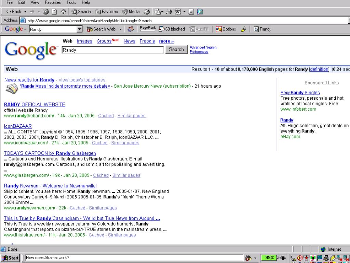Expand the Mail button dropdown arrow
The height and width of the screenshot is (263, 350).
162,12
